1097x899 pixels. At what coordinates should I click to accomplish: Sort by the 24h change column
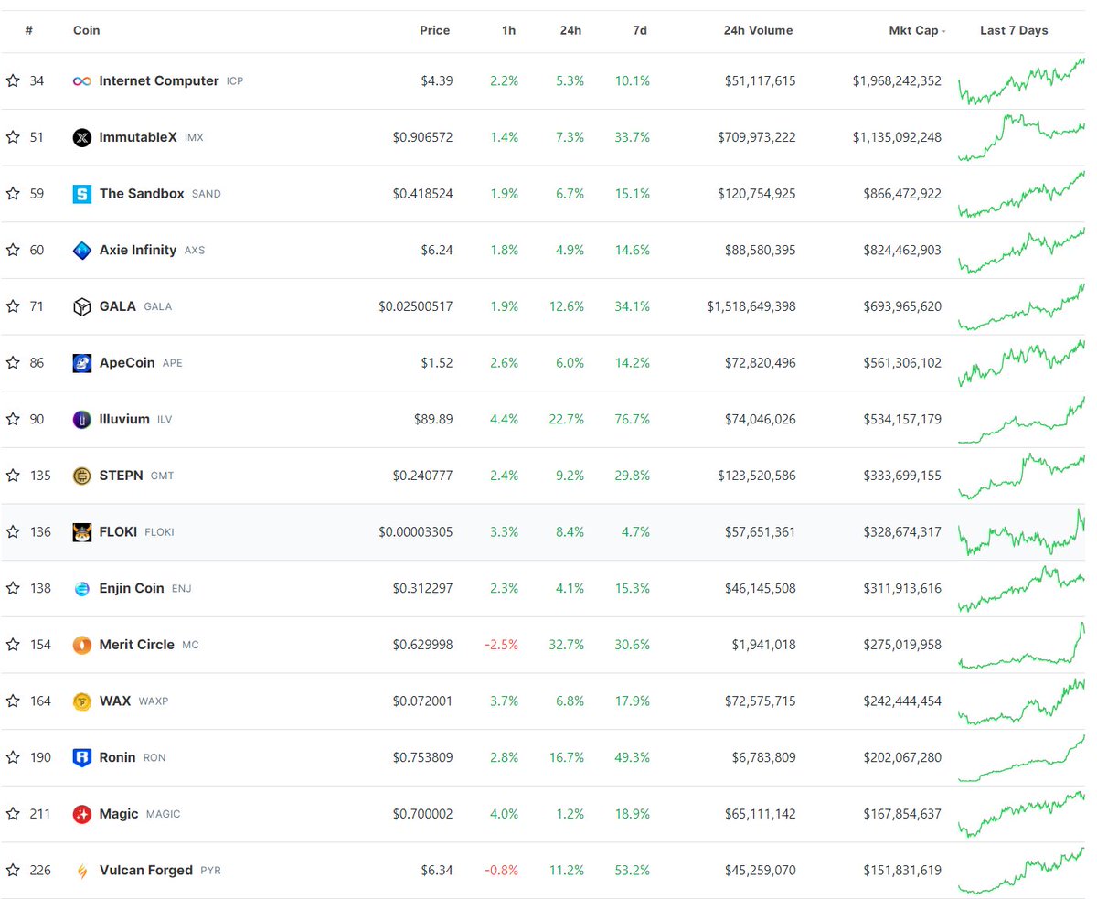pyautogui.click(x=570, y=30)
